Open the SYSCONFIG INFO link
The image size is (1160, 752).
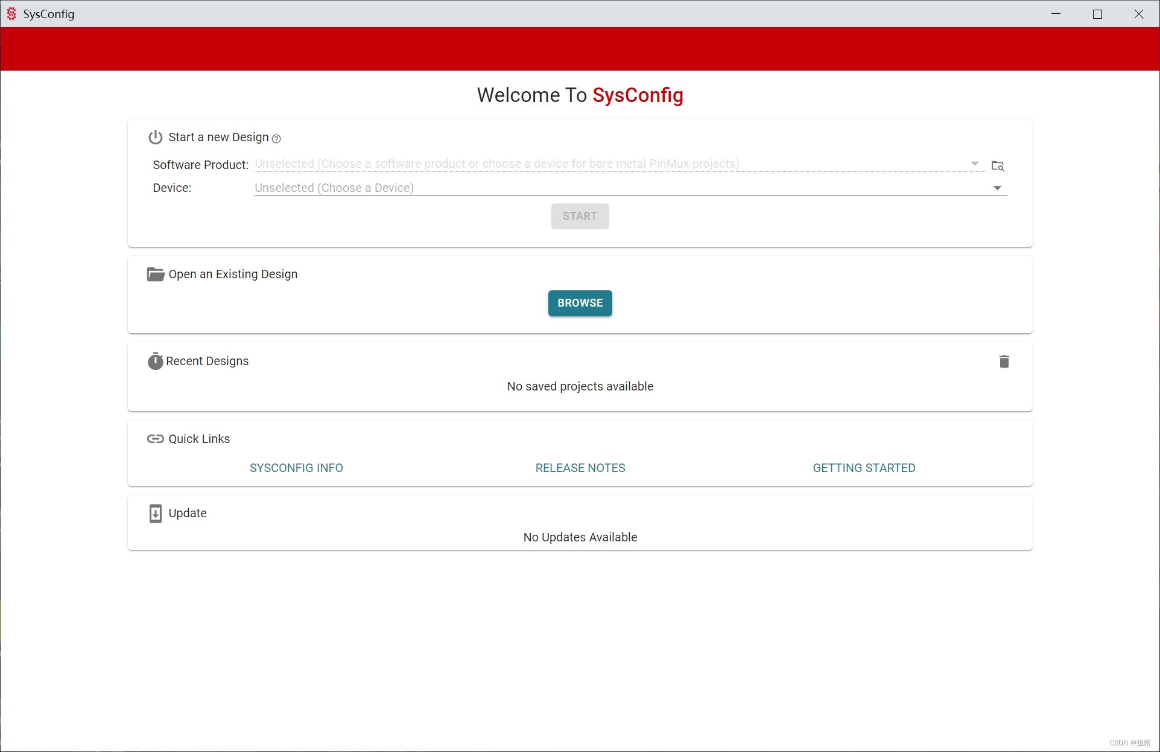pos(296,468)
